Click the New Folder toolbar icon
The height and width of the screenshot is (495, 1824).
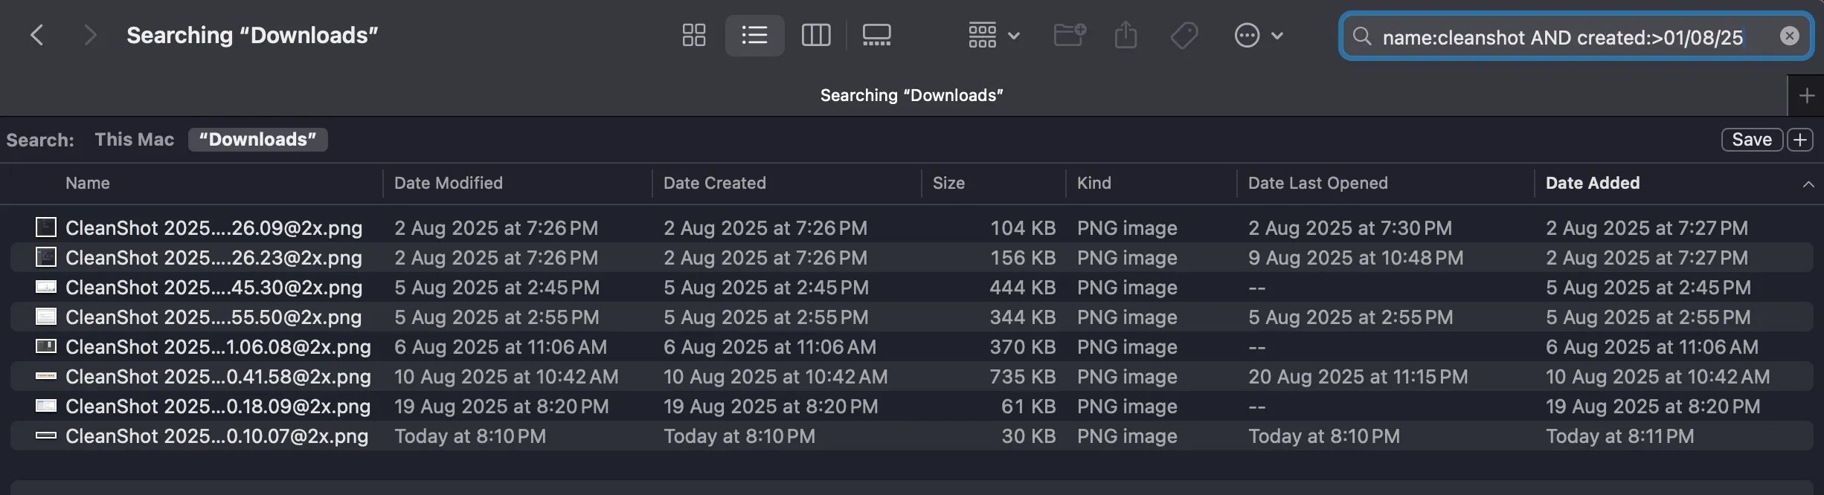pyautogui.click(x=1070, y=35)
